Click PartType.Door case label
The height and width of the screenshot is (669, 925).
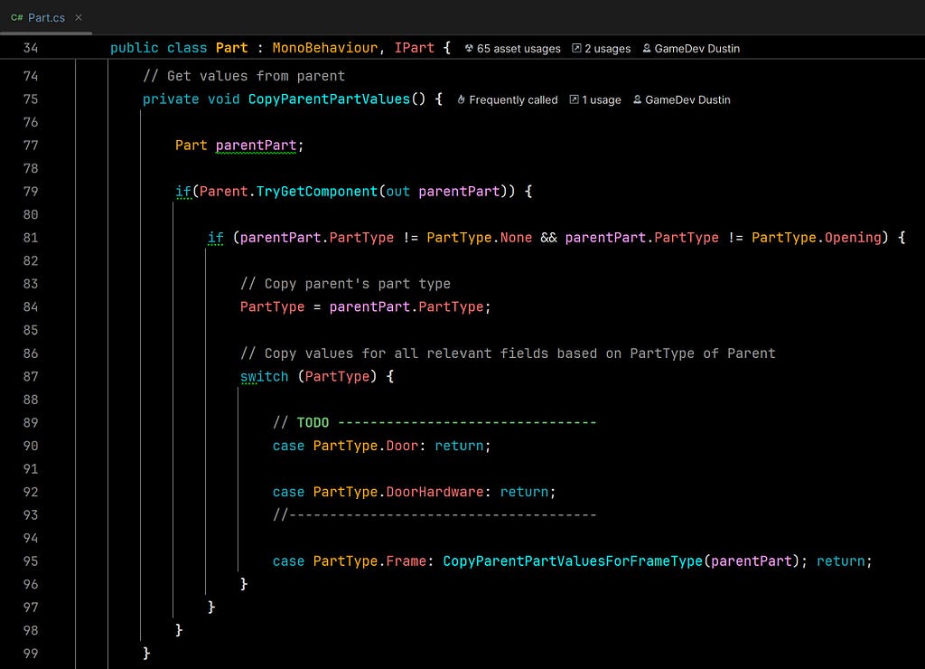tap(366, 446)
